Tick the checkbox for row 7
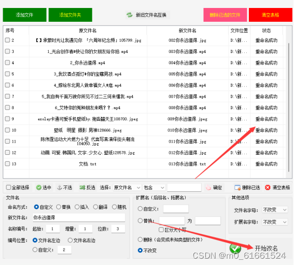This screenshot has height=265, width=294. (7, 96)
